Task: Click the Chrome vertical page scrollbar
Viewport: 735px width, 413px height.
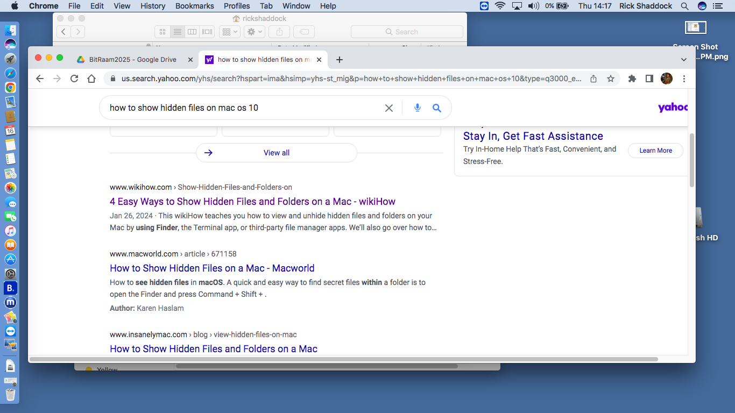Action: click(691, 160)
